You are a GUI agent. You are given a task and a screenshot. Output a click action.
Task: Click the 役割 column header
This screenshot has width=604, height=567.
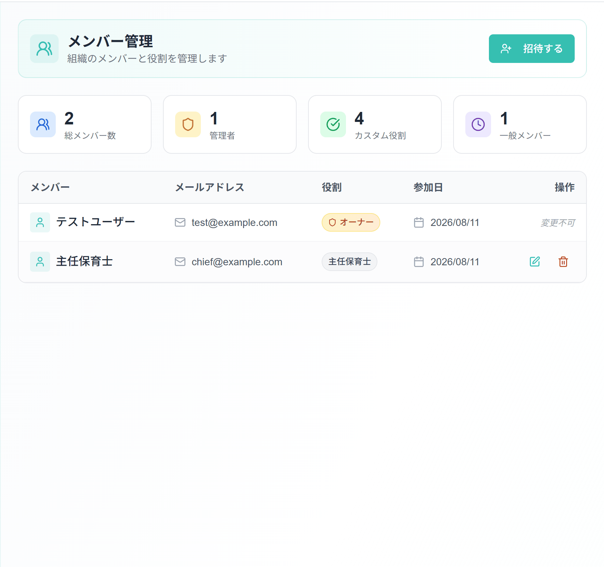(332, 187)
